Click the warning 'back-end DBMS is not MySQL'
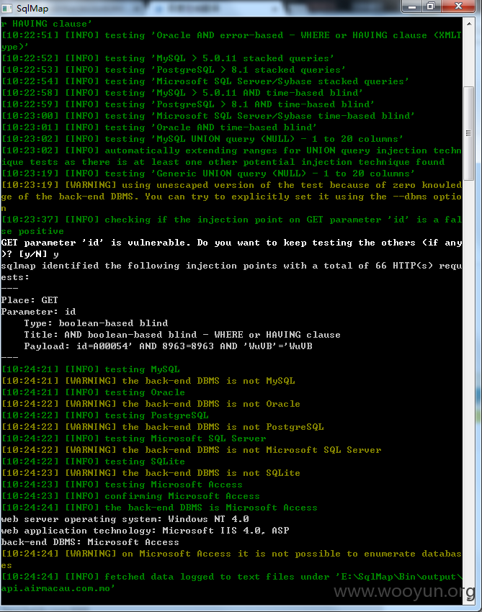 (148, 381)
